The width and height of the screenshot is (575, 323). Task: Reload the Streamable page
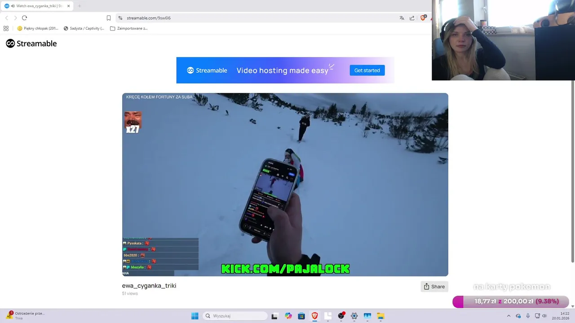pyautogui.click(x=24, y=18)
